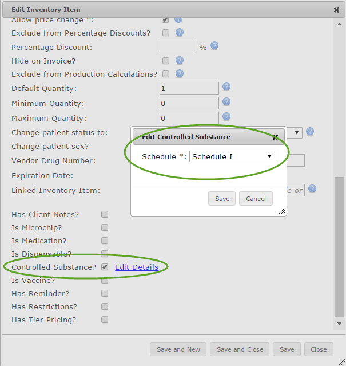Uncheck the Controlled Substance checkbox

tap(105, 267)
